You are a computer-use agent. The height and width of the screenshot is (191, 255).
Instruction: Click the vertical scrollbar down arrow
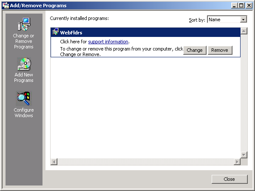(244, 154)
